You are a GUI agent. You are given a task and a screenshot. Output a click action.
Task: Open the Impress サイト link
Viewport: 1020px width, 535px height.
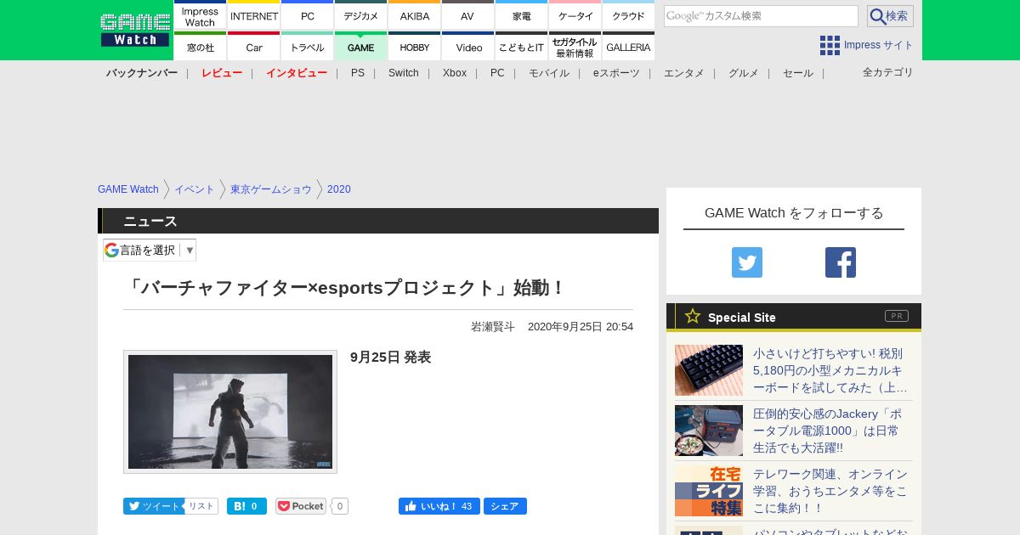click(x=878, y=45)
